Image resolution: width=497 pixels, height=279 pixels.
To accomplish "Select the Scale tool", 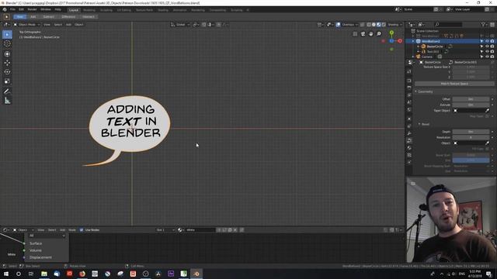I will tap(7, 81).
